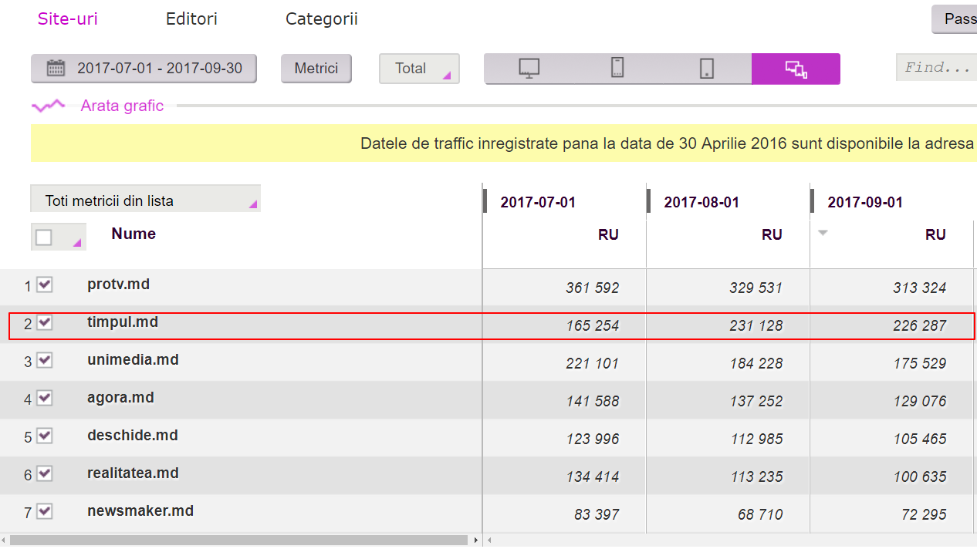This screenshot has width=977, height=549.
Task: Select the tablet device filter icon
Action: 707,69
